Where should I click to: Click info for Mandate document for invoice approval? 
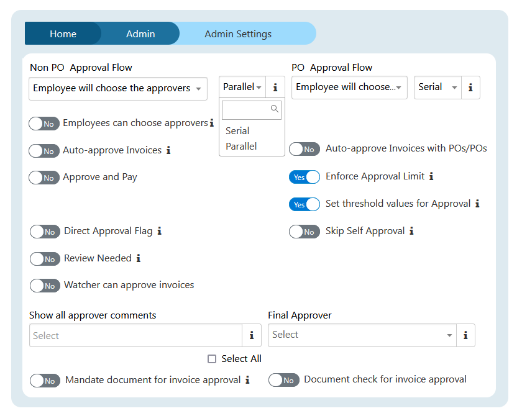tap(247, 380)
